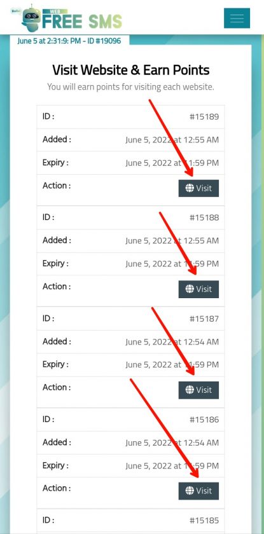Visit the website with ID #15189
Image resolution: width=264 pixels, height=534 pixels.
point(198,188)
